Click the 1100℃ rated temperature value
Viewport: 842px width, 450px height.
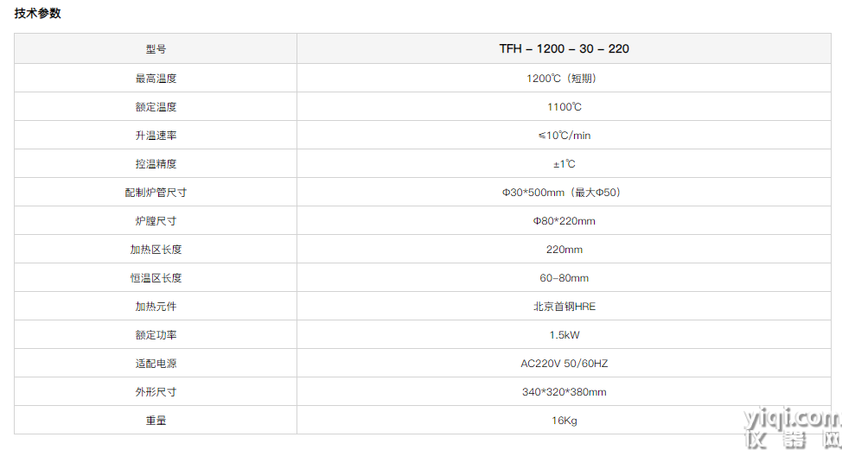564,107
